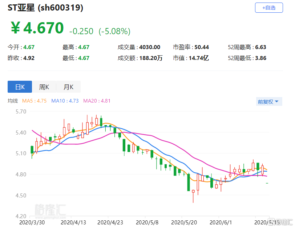The height and width of the screenshot is (228, 295).
Task: Click the 最高 4.67 high value
Action: pyautogui.click(x=76, y=47)
